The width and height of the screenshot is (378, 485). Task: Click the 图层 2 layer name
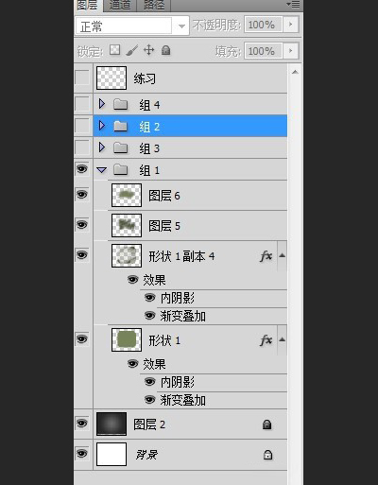pyautogui.click(x=149, y=424)
